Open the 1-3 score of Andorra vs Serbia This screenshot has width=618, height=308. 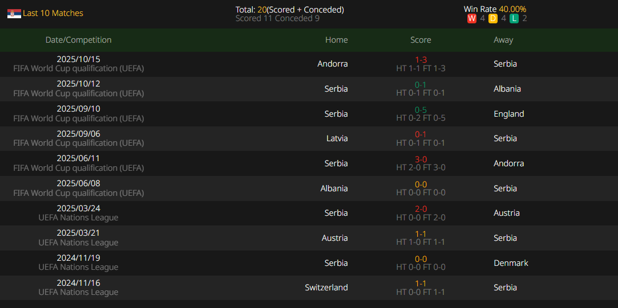click(x=421, y=60)
